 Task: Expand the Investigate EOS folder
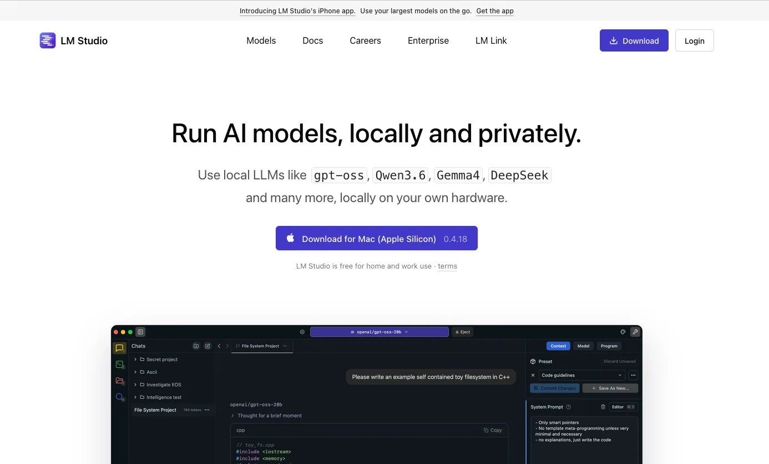click(x=135, y=384)
